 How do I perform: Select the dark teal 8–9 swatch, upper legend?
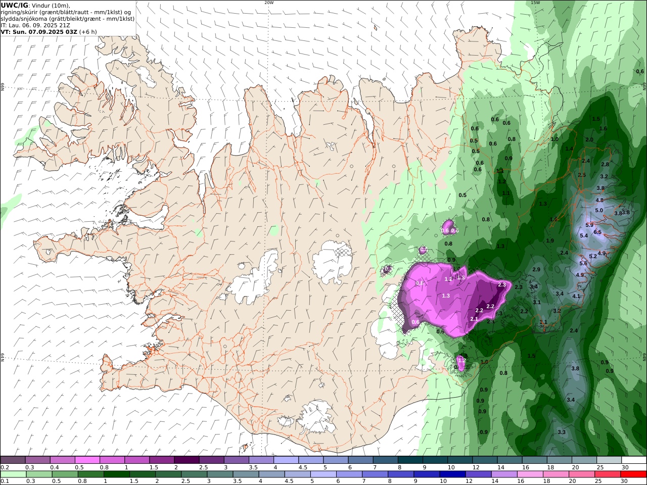[410, 460]
